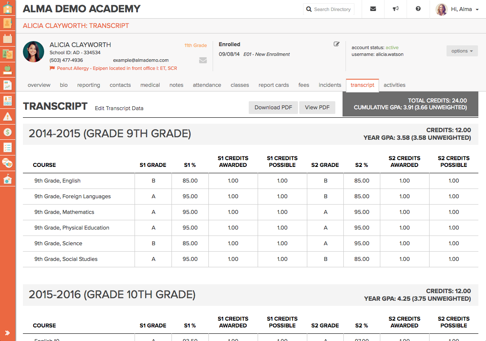Image resolution: width=486 pixels, height=341 pixels.
Task: Click the edit enrollment pencil icon
Action: click(x=337, y=44)
